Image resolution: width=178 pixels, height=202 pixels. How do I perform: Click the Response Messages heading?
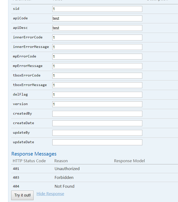[x=34, y=154]
